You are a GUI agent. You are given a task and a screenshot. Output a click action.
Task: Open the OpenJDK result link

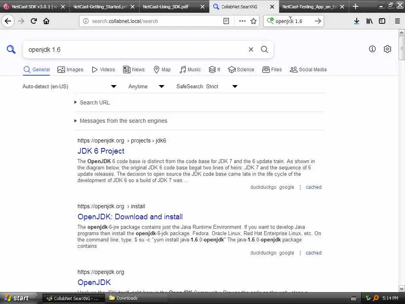(x=94, y=282)
